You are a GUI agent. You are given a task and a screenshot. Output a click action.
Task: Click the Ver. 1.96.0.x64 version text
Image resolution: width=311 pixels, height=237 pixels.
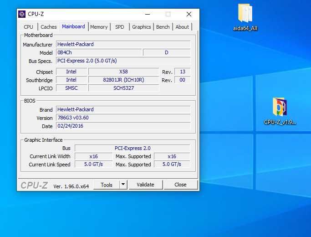[x=71, y=186]
